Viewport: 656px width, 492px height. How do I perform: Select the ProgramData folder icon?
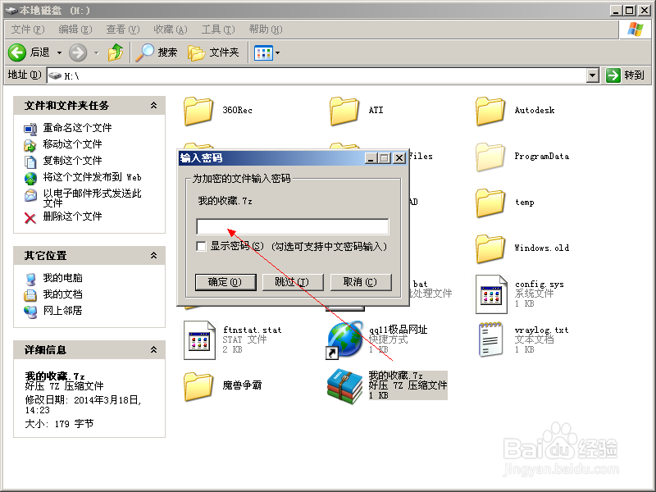[490, 157]
